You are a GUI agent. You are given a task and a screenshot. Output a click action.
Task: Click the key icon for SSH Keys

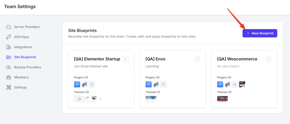coord(8,37)
